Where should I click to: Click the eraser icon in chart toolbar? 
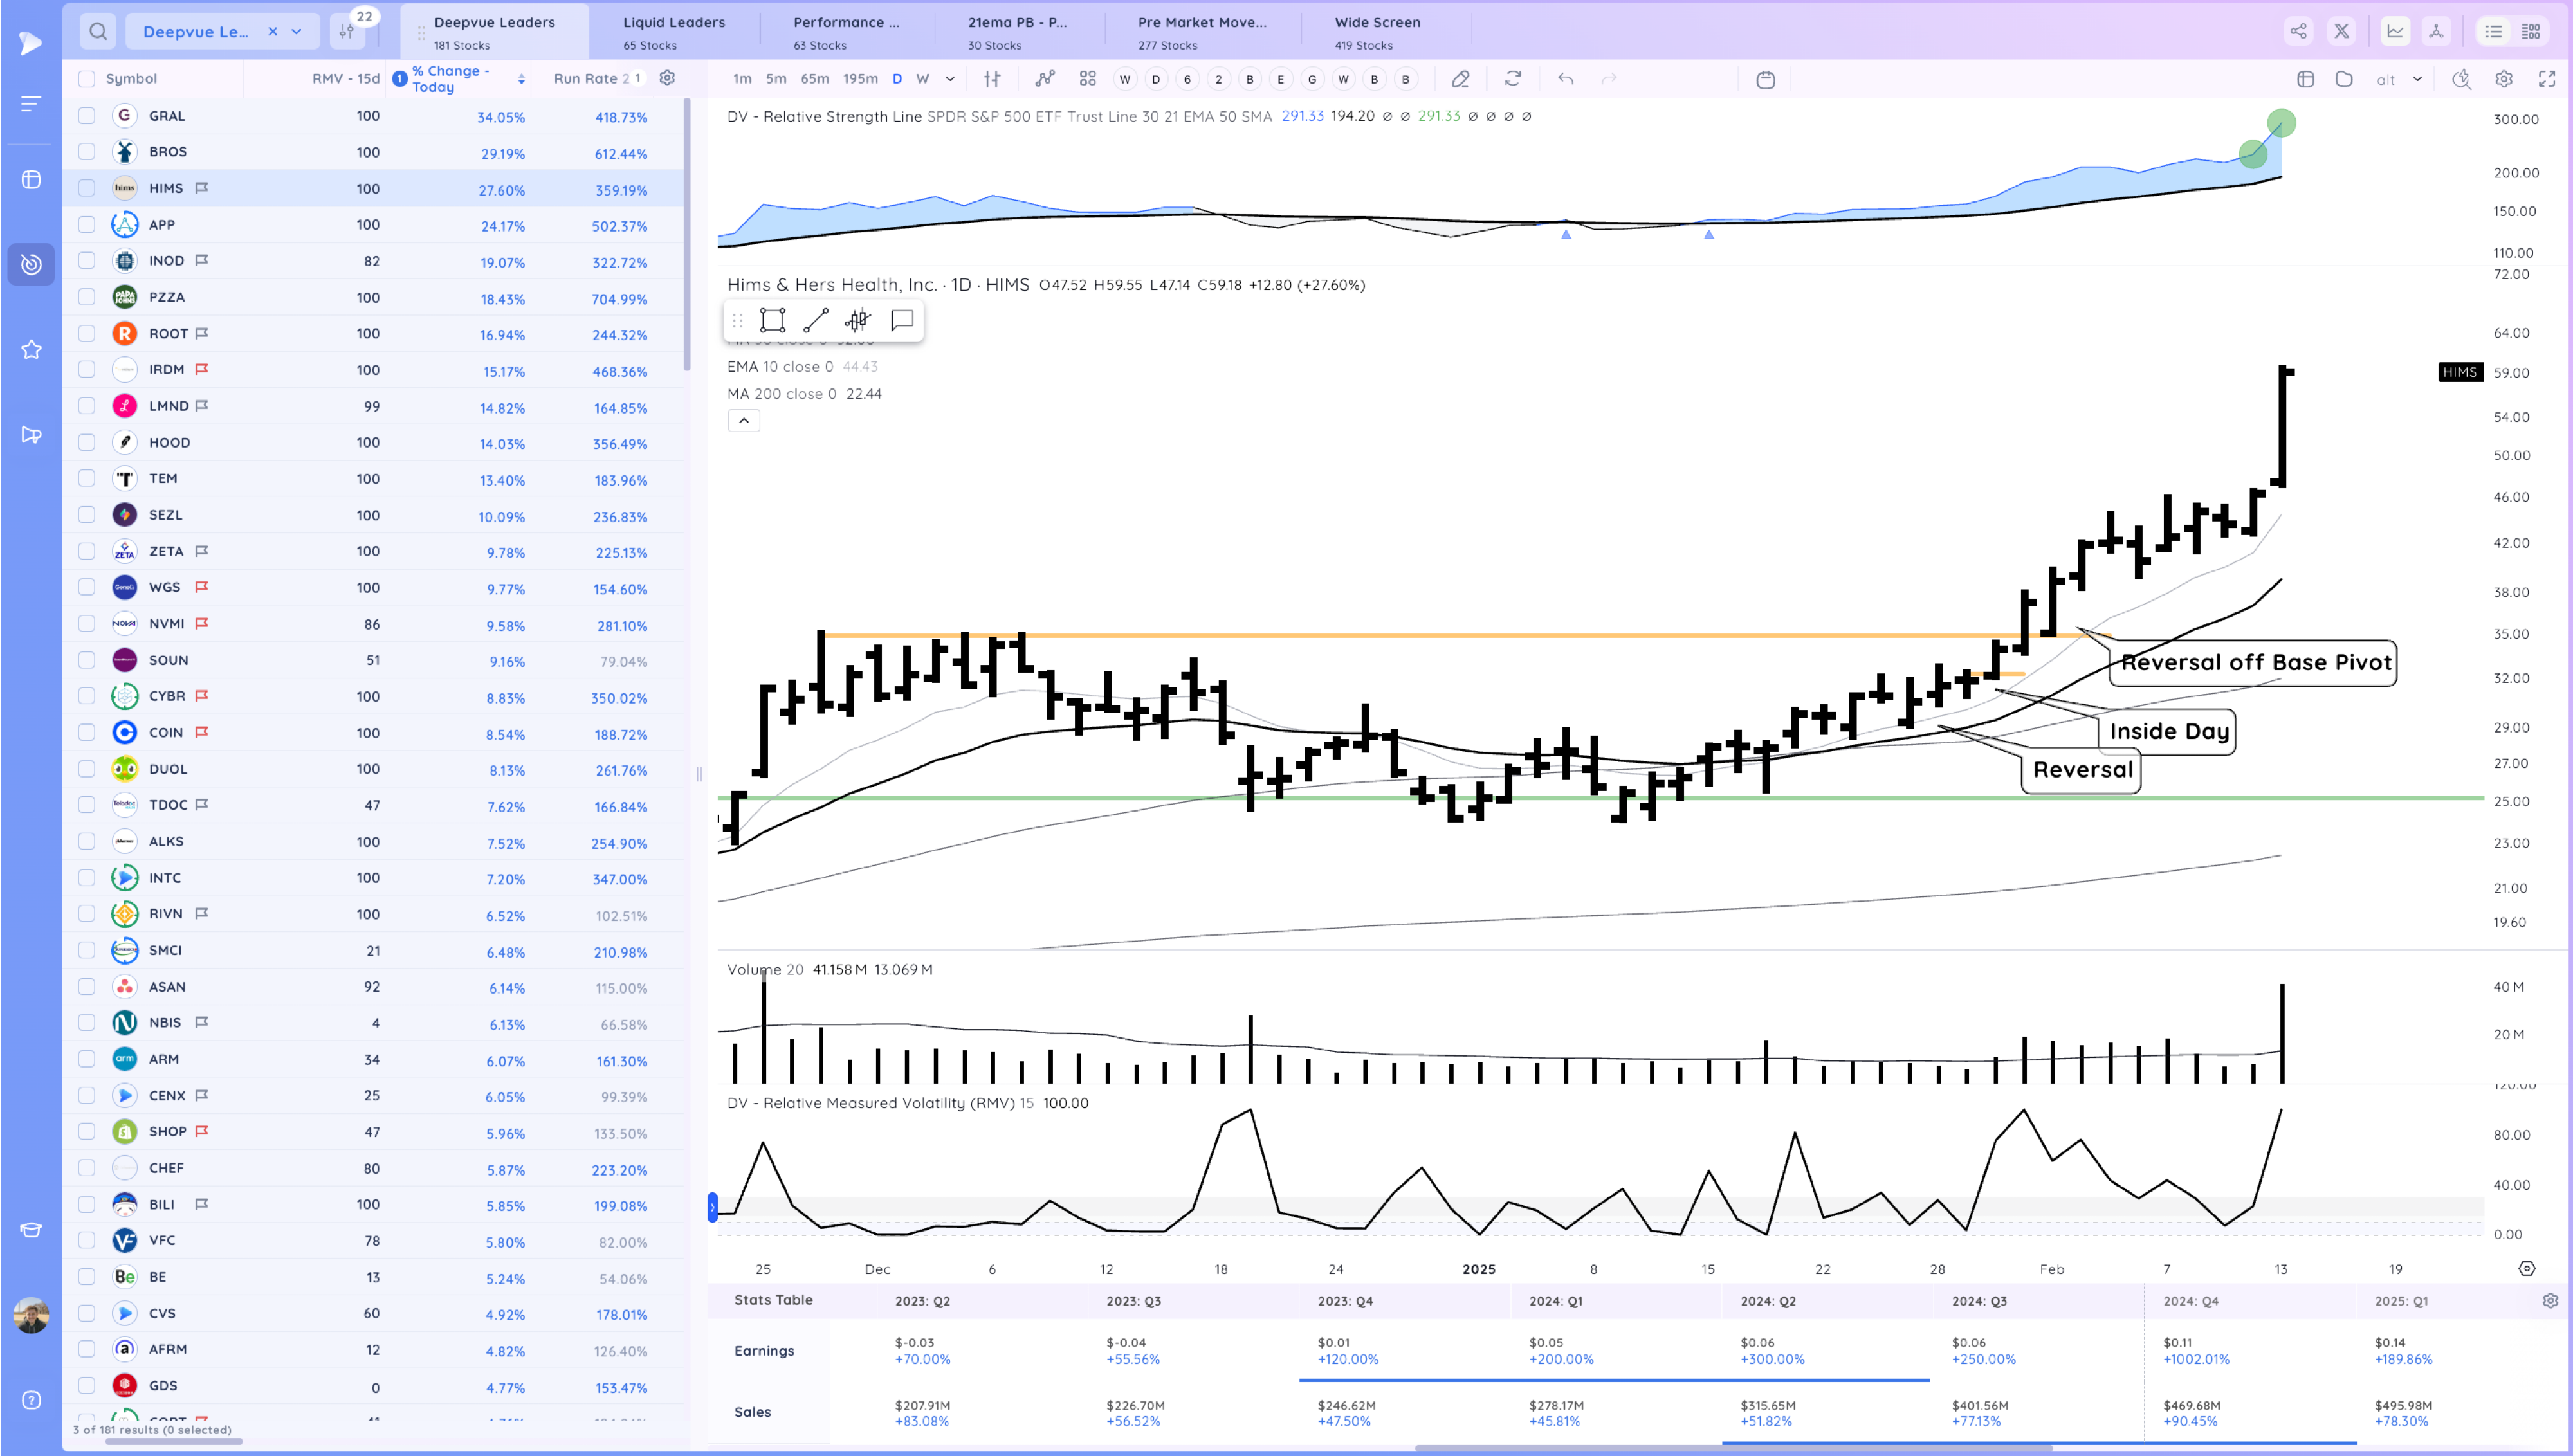tap(1460, 79)
